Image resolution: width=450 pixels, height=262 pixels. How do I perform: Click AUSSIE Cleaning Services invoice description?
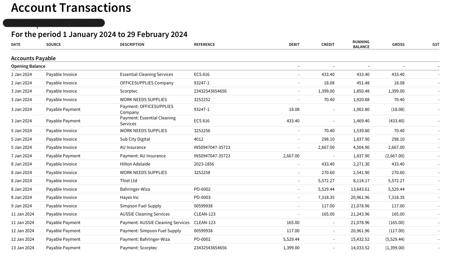145,214
